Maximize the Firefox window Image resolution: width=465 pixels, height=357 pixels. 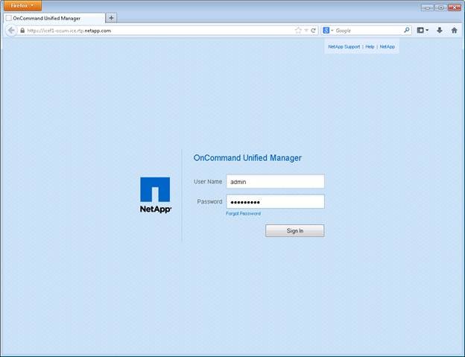tap(441, 7)
